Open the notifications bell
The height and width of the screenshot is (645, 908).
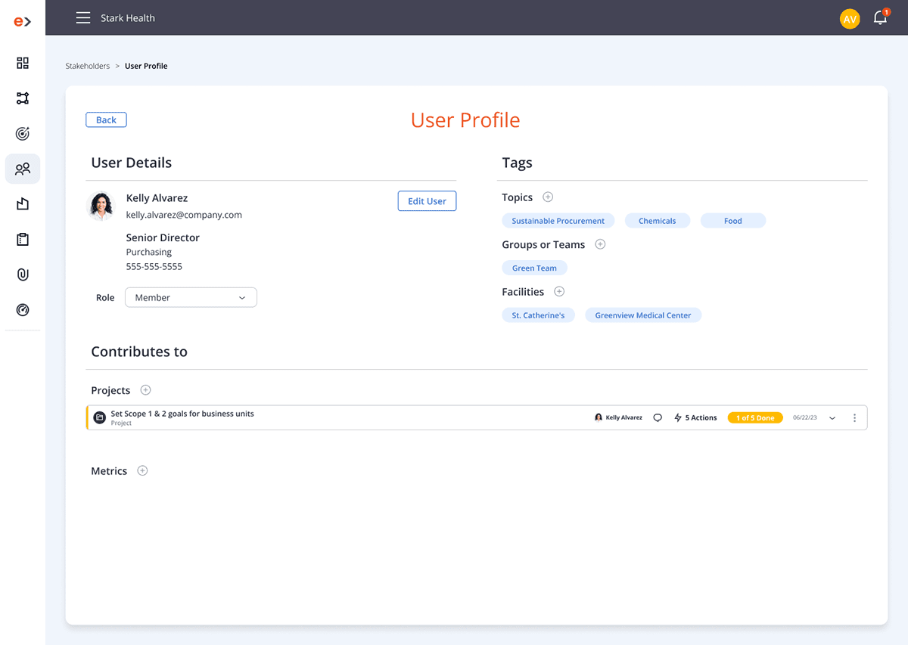coord(880,18)
